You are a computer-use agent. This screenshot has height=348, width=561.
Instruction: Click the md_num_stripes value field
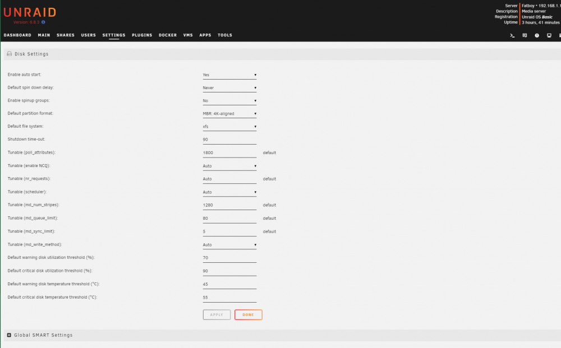coord(229,206)
